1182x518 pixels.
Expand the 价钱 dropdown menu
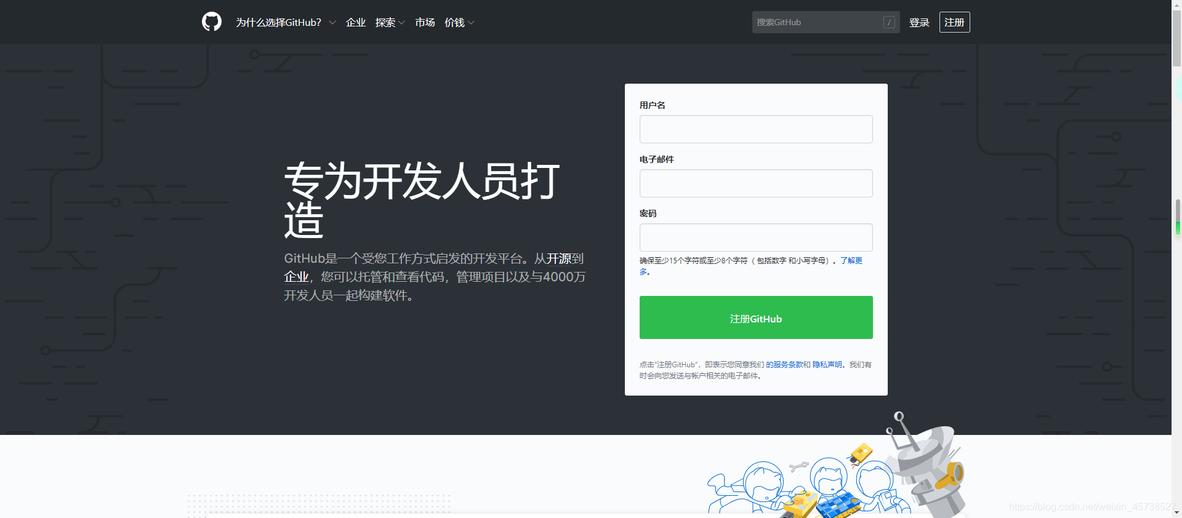(x=459, y=22)
